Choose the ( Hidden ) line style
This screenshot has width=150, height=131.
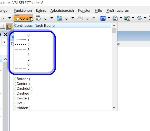coord(22,108)
